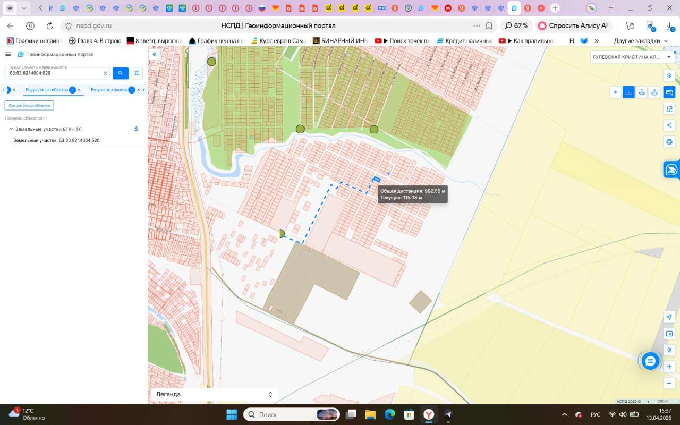
Task: Toggle the point measurement mode
Action: 616,92
